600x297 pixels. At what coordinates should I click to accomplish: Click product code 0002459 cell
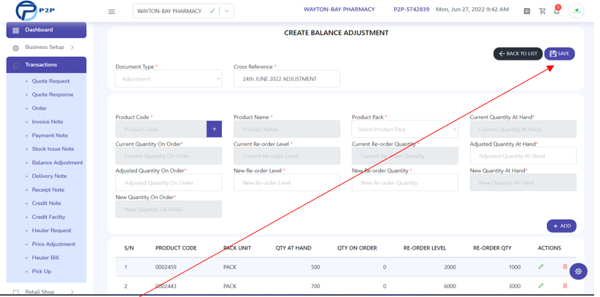pos(166,267)
